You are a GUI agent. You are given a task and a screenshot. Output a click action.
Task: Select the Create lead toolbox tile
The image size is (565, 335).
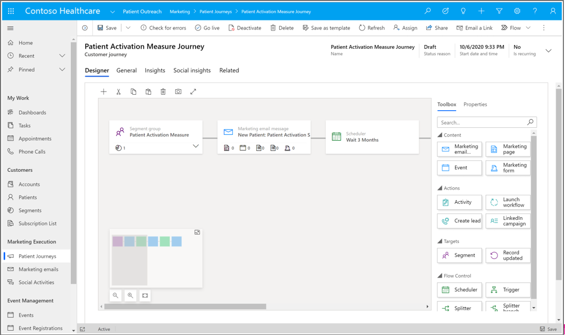coord(459,221)
